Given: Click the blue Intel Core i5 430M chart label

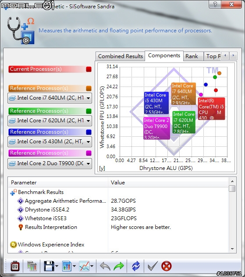Looking at the screenshot, I should click(156, 103).
